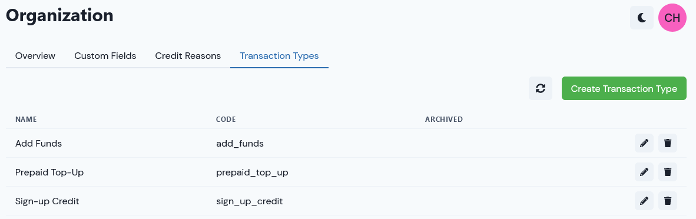This screenshot has height=219, width=696.
Task: Delete the Prepaid Top-Up transaction type
Action: (x=668, y=172)
